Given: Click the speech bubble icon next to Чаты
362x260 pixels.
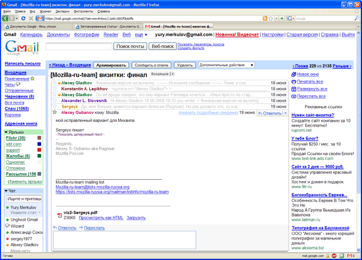Looking at the screenshot, I should pyautogui.click(x=18, y=84).
